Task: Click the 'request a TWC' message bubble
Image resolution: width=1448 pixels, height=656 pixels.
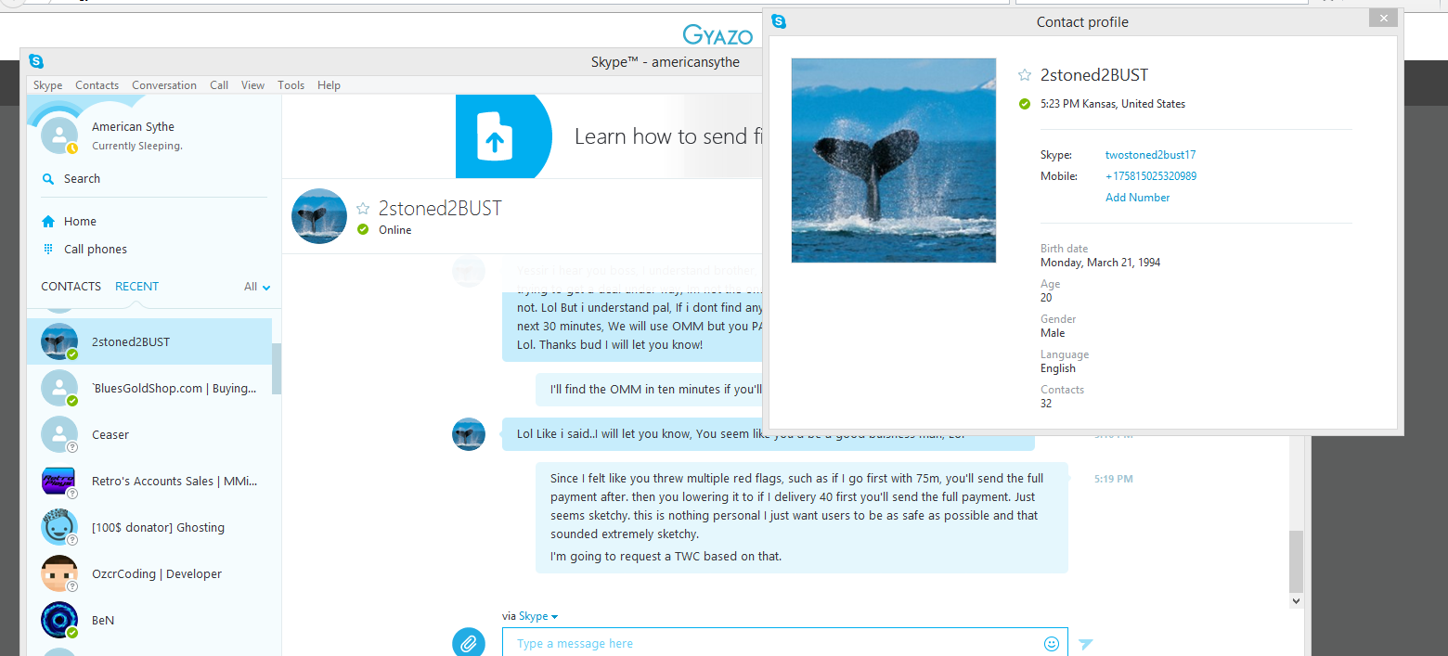Action: tap(802, 518)
